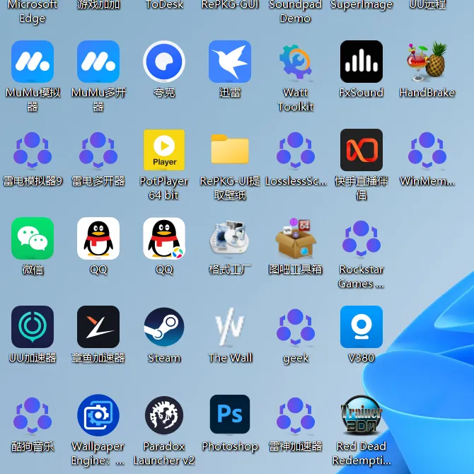Open the V380 camera icon

(362, 327)
